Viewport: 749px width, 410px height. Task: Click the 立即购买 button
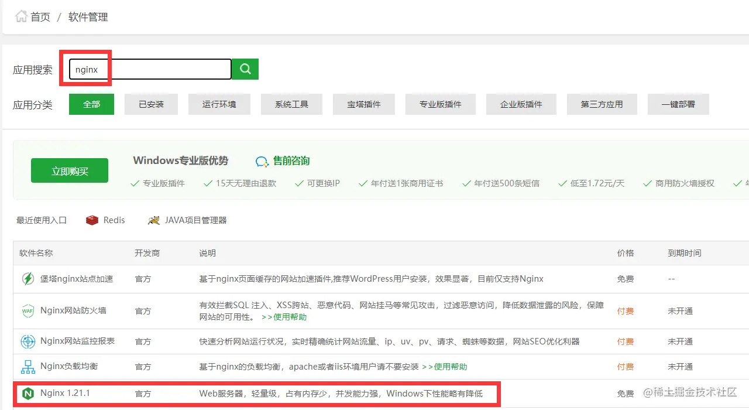[x=70, y=170]
